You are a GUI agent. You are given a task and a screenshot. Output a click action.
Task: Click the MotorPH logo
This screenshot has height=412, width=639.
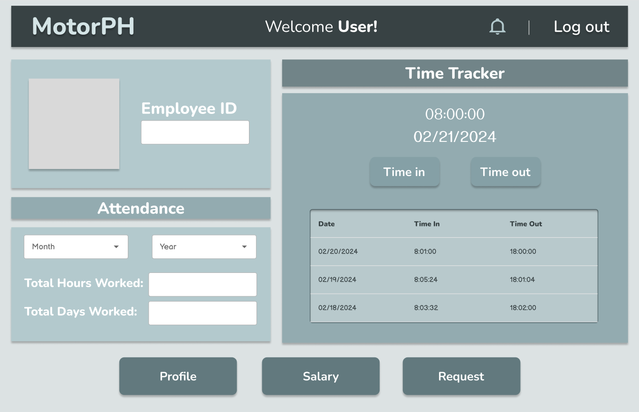[x=83, y=27]
